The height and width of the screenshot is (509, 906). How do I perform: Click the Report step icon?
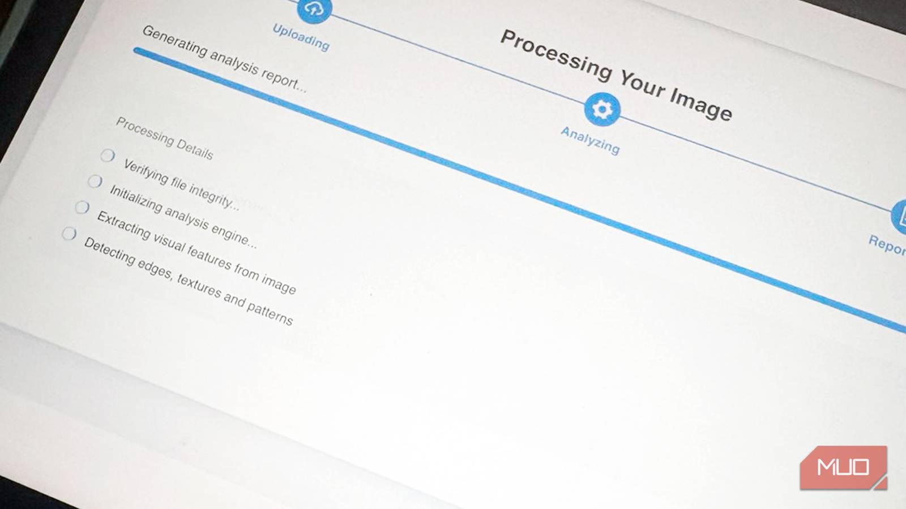coord(899,216)
